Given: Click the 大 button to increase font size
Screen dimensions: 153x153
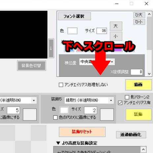Looking at the screenshot, I should tap(116, 26).
